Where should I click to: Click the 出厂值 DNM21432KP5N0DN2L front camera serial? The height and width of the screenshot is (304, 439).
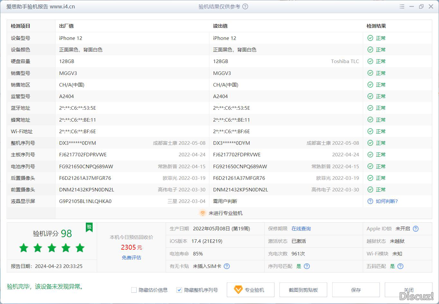(x=87, y=189)
